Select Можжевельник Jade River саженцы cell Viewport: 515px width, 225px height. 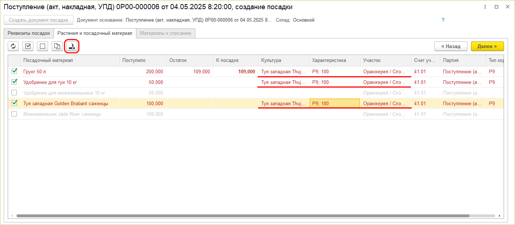pyautogui.click(x=70, y=114)
